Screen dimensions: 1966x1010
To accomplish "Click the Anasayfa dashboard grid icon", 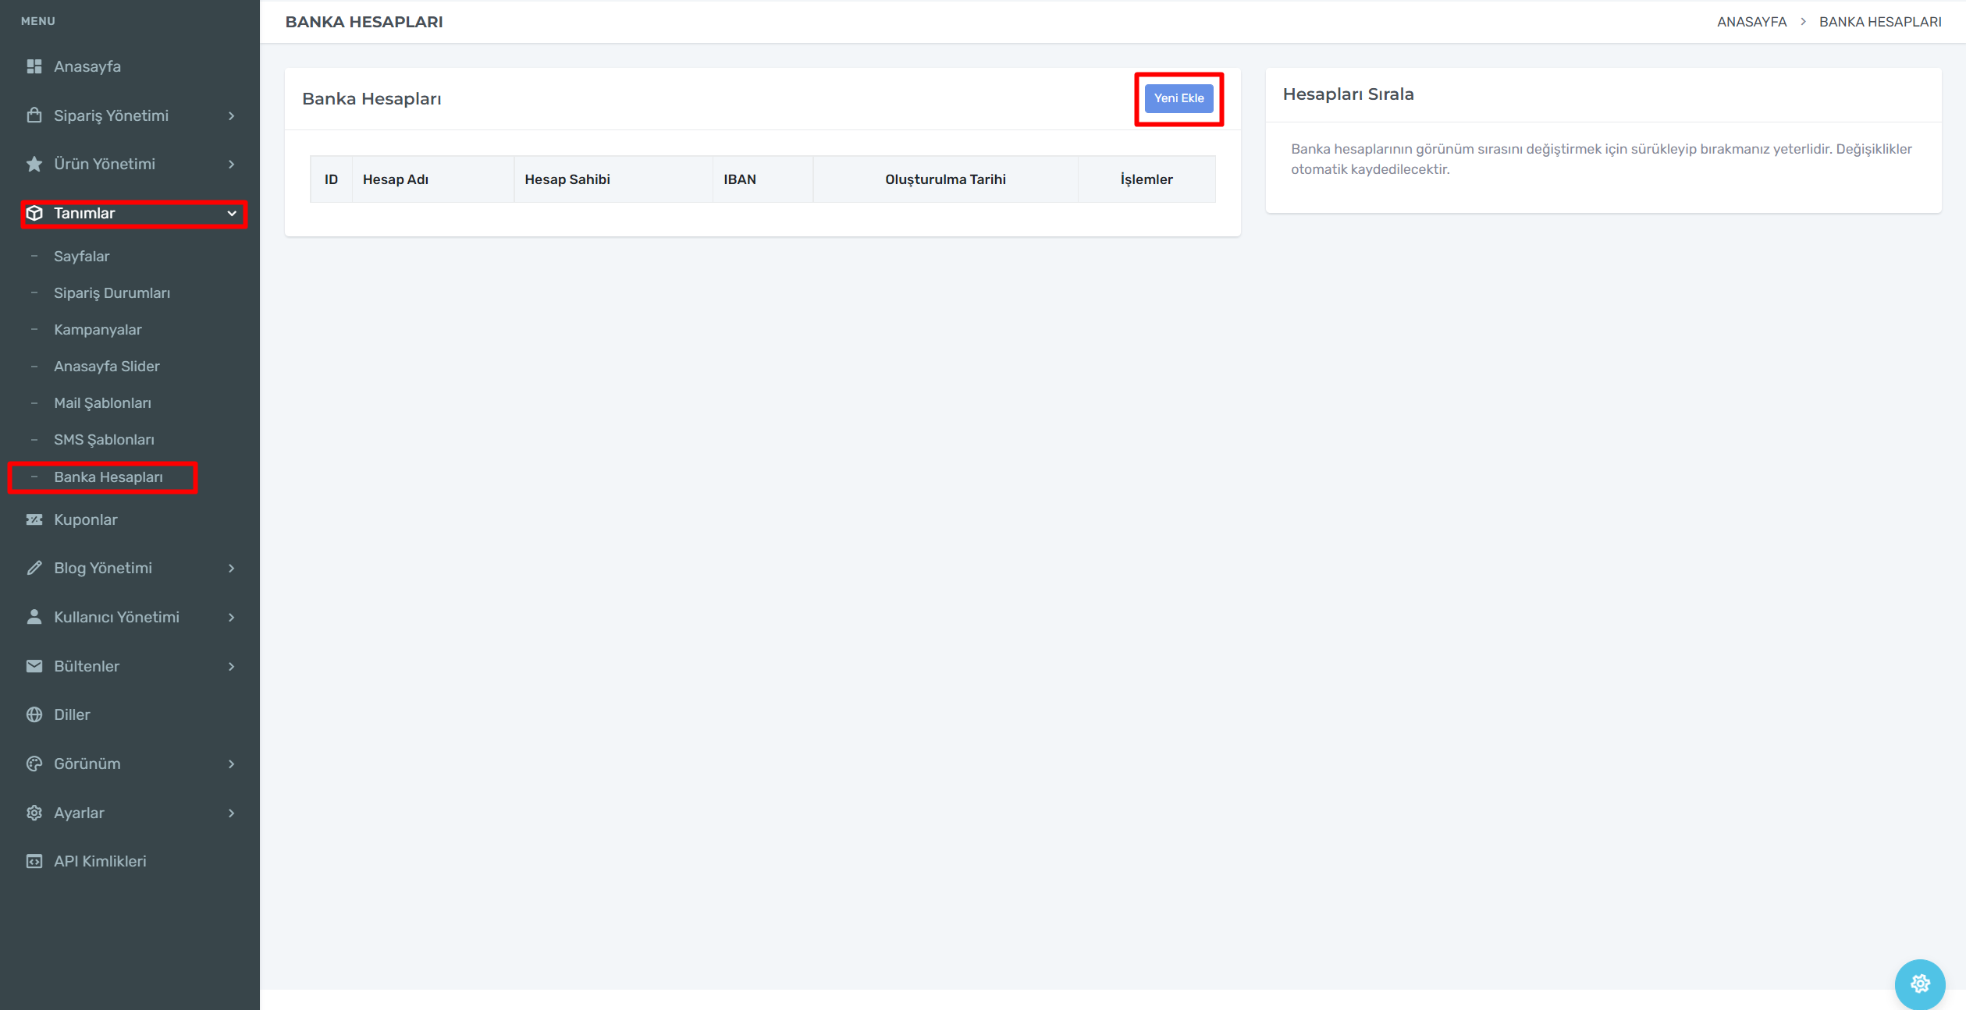I will pyautogui.click(x=34, y=66).
